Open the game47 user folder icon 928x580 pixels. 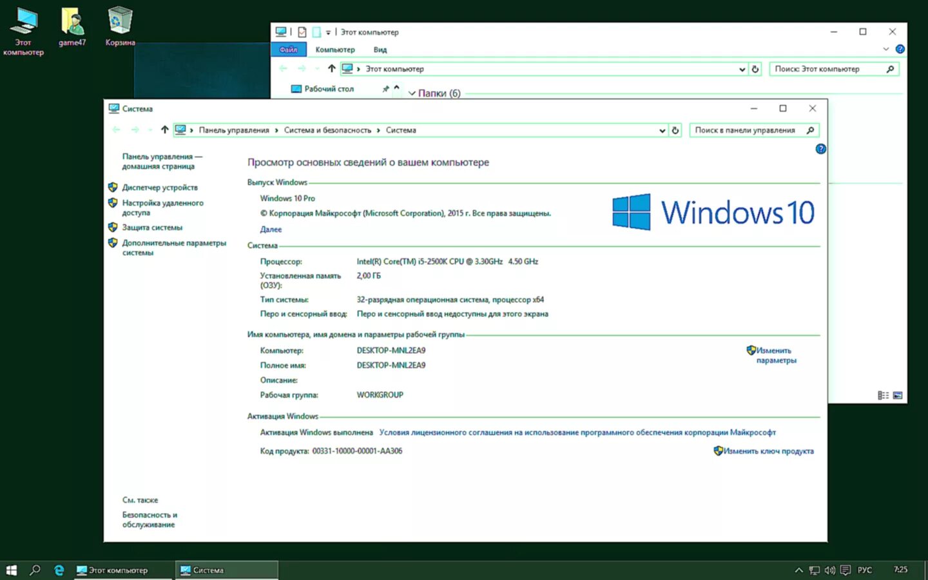pos(72,27)
